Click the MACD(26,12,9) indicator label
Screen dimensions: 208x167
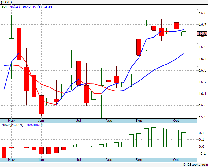[x=12, y=125]
